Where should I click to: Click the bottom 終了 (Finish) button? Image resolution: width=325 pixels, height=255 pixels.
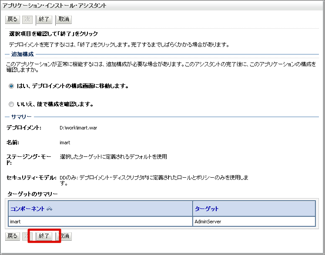click(x=44, y=236)
